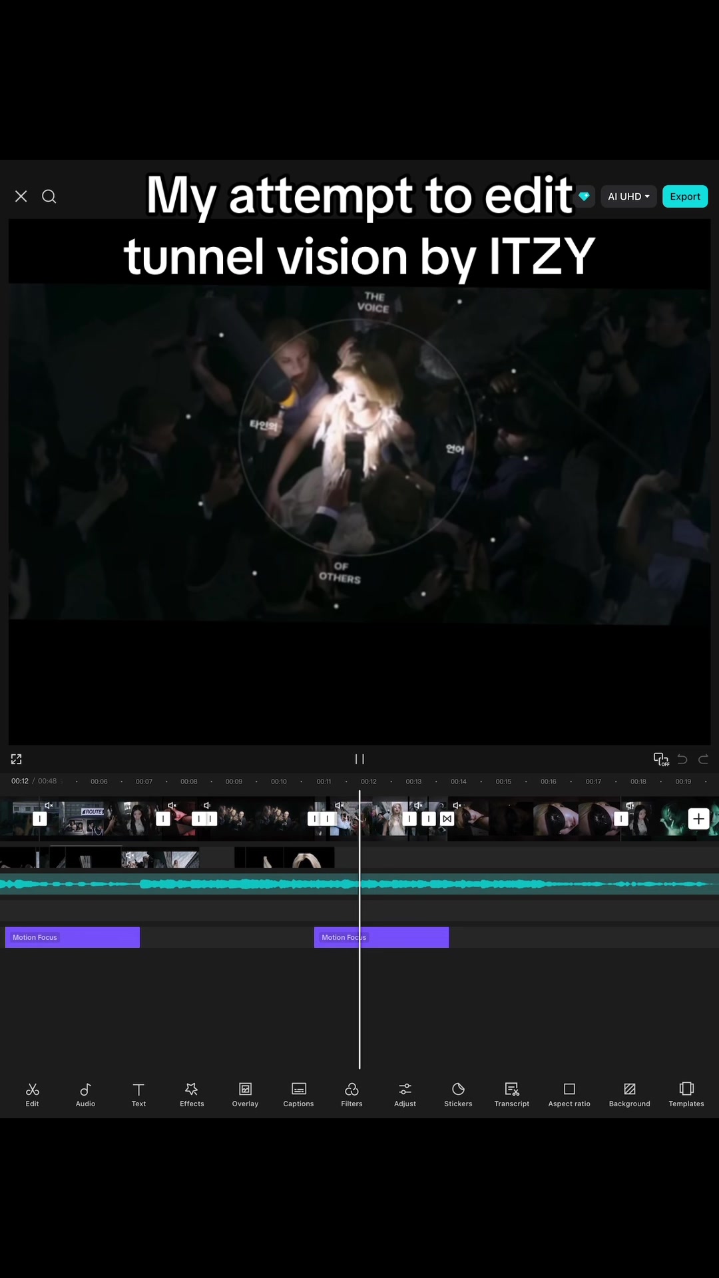The width and height of the screenshot is (719, 1278).
Task: Close the editing project
Action: [x=21, y=196]
